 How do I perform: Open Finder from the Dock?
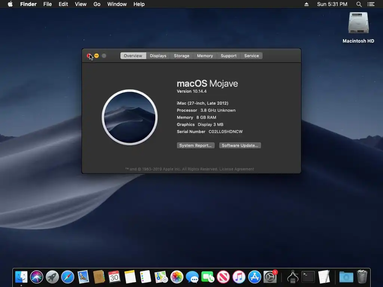pos(21,277)
